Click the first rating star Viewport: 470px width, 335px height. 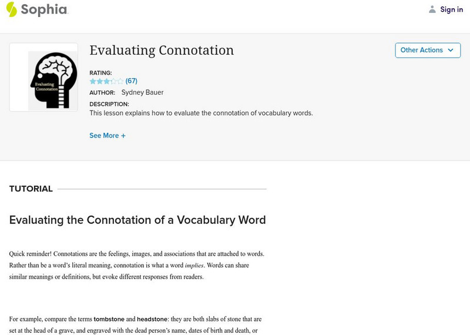pyautogui.click(x=92, y=81)
